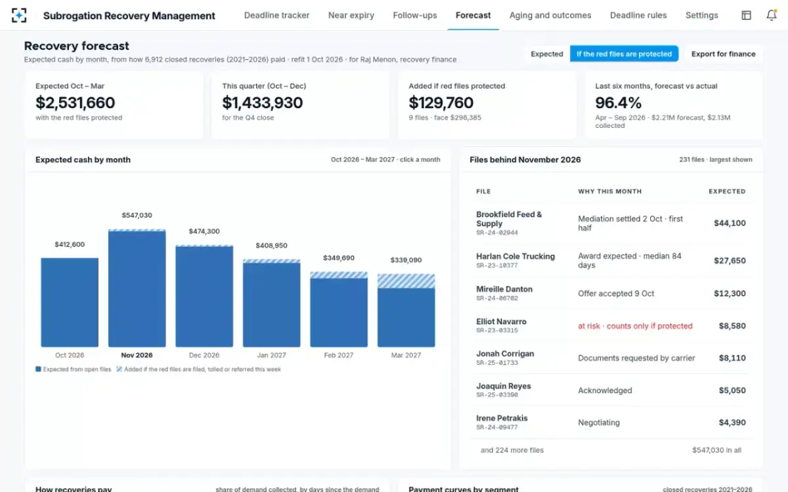788x492 pixels.
Task: Click the $1,433,930 This quarter value
Action: tap(263, 103)
